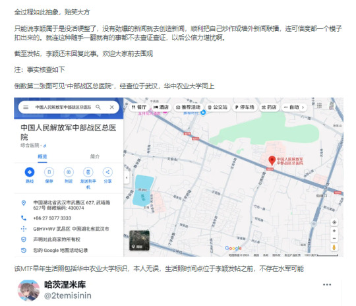Viewport: 356px width, 306px height.
Task: Click the blue 路线 directions icon
Action: pyautogui.click(x=30, y=172)
